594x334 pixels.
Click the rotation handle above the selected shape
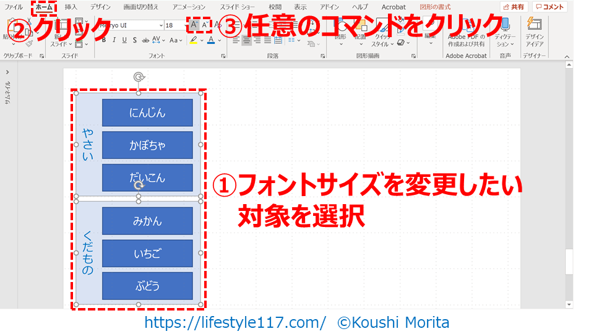coord(139,77)
